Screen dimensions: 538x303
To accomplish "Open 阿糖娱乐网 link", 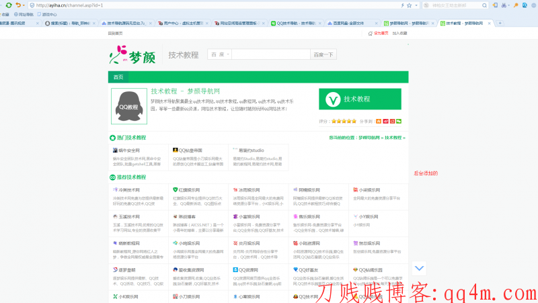I will [309, 190].
